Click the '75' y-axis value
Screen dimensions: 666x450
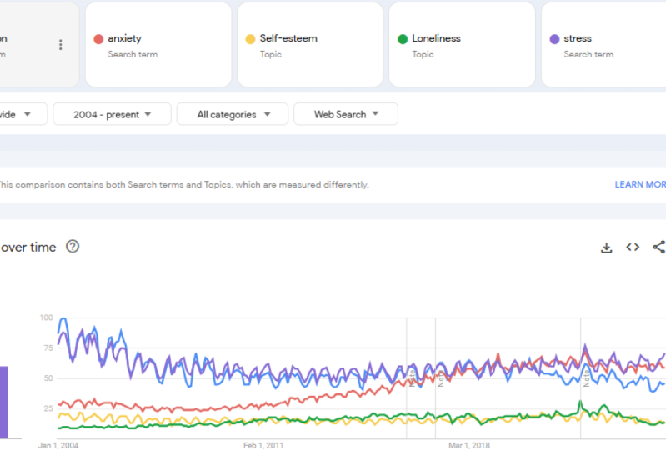point(48,347)
